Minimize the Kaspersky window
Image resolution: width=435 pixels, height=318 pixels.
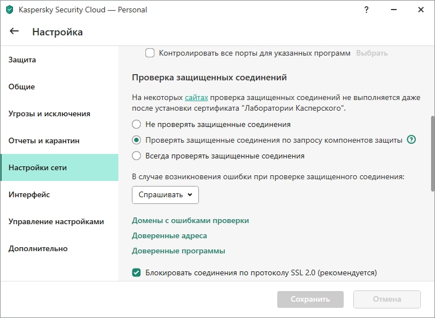pos(393,10)
